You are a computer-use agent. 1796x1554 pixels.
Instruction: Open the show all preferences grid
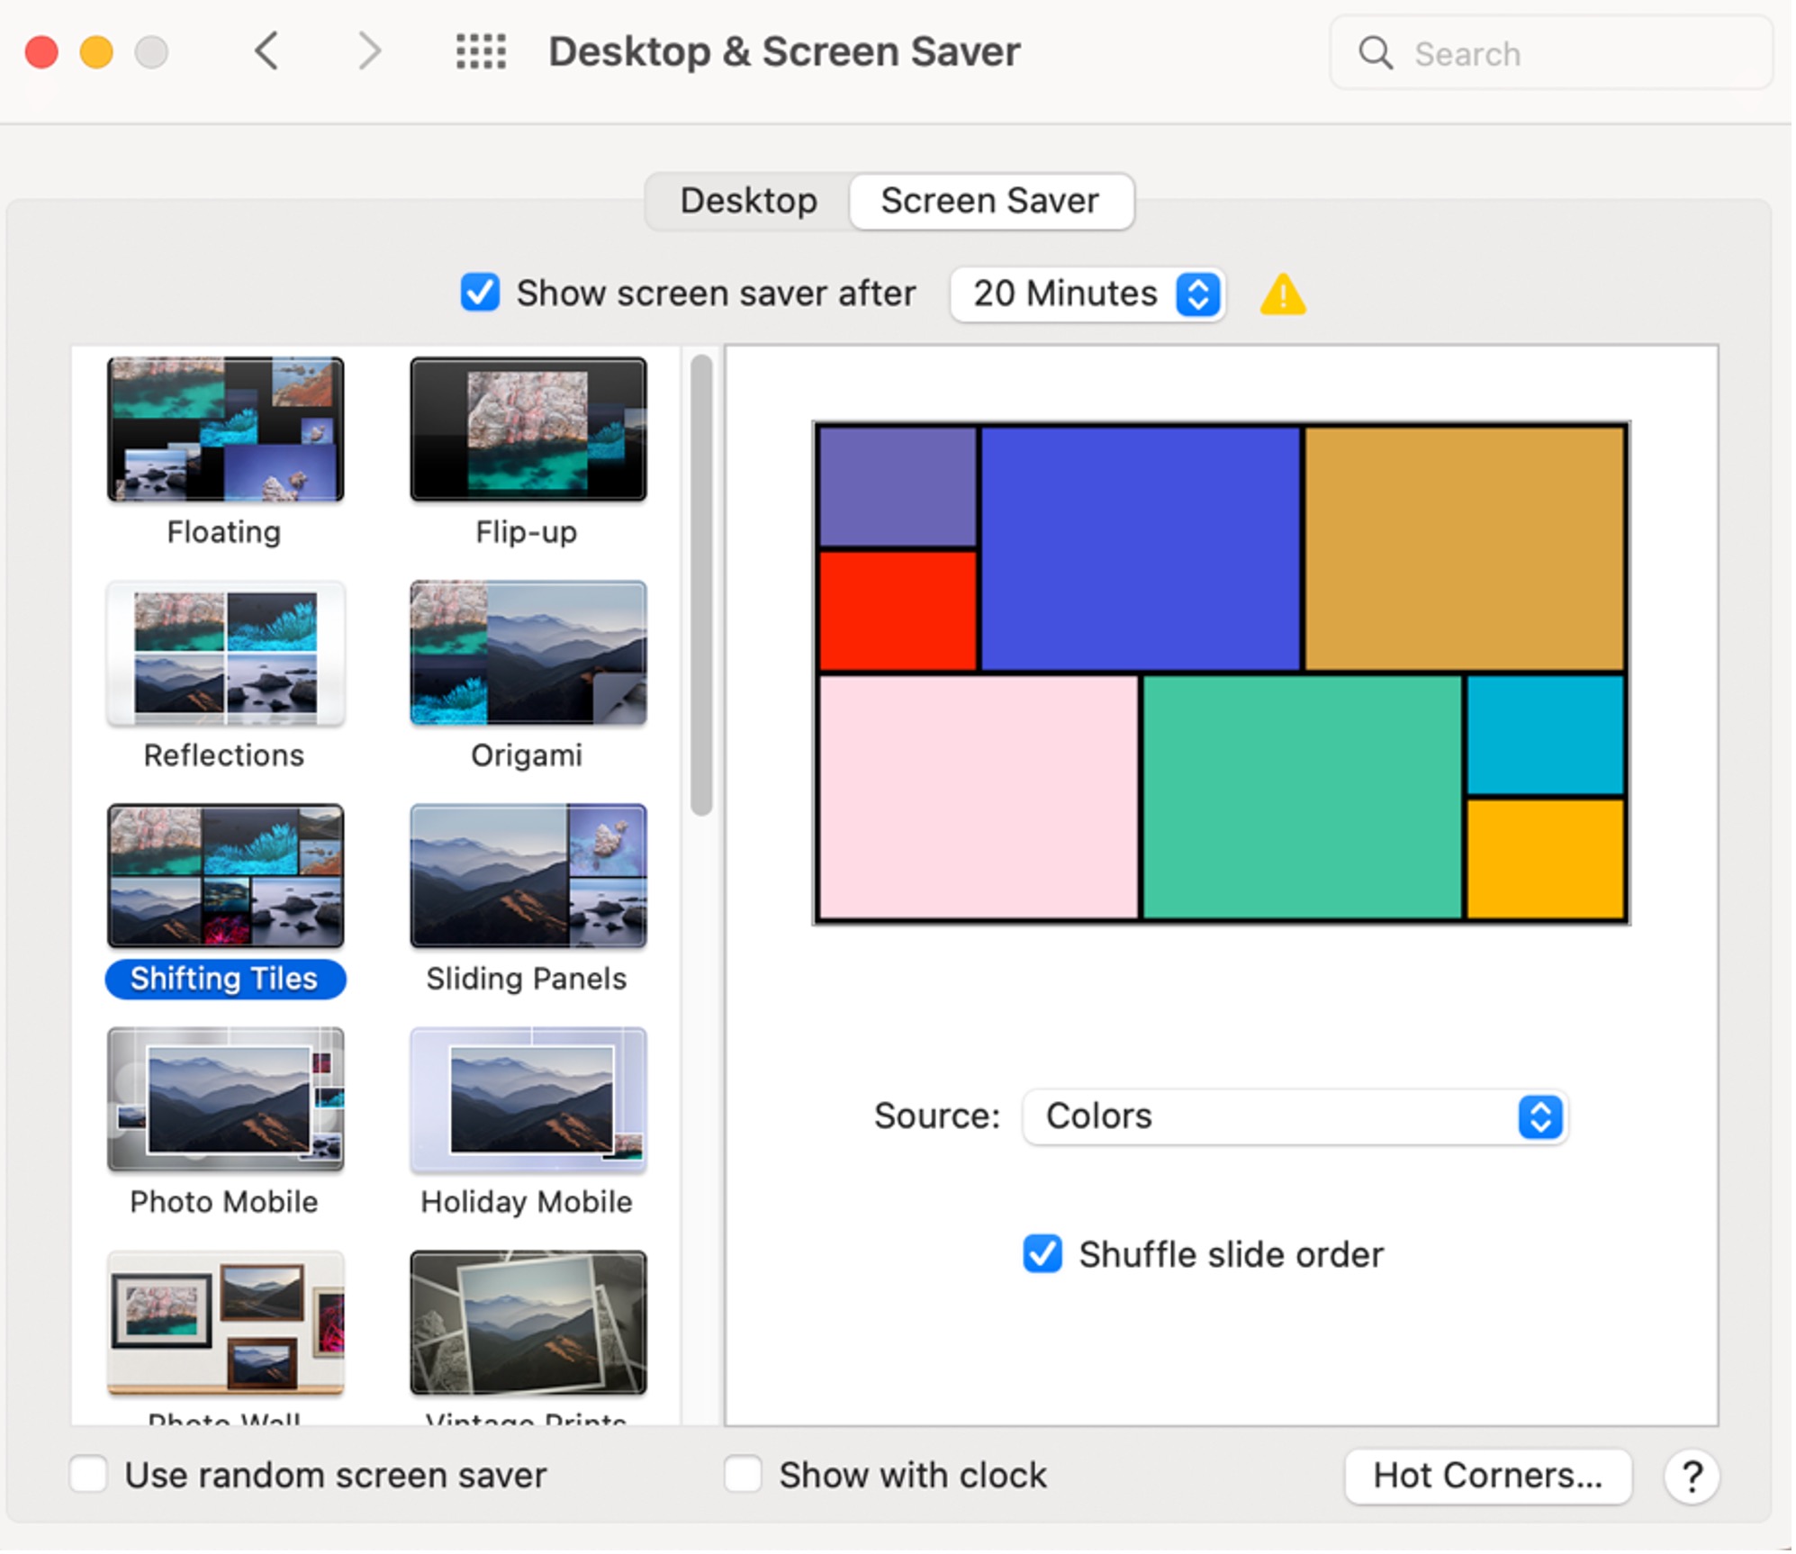tap(481, 51)
